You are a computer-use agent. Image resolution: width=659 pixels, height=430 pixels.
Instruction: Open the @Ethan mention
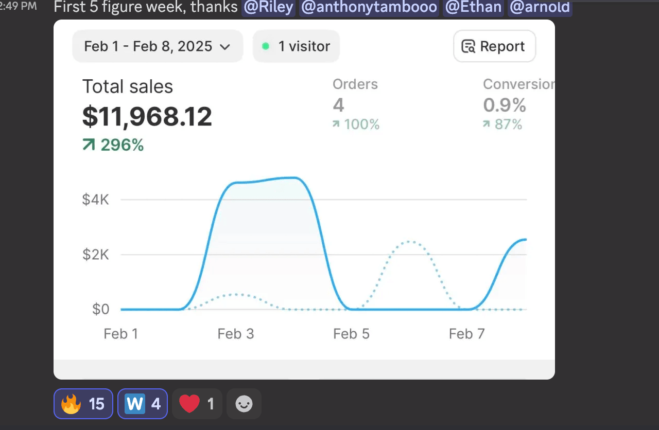(473, 7)
